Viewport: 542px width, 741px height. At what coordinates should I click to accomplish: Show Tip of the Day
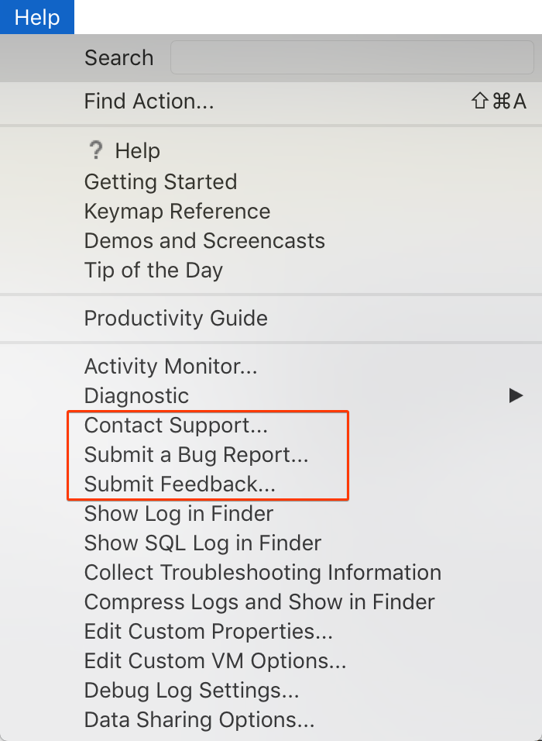click(x=271, y=270)
